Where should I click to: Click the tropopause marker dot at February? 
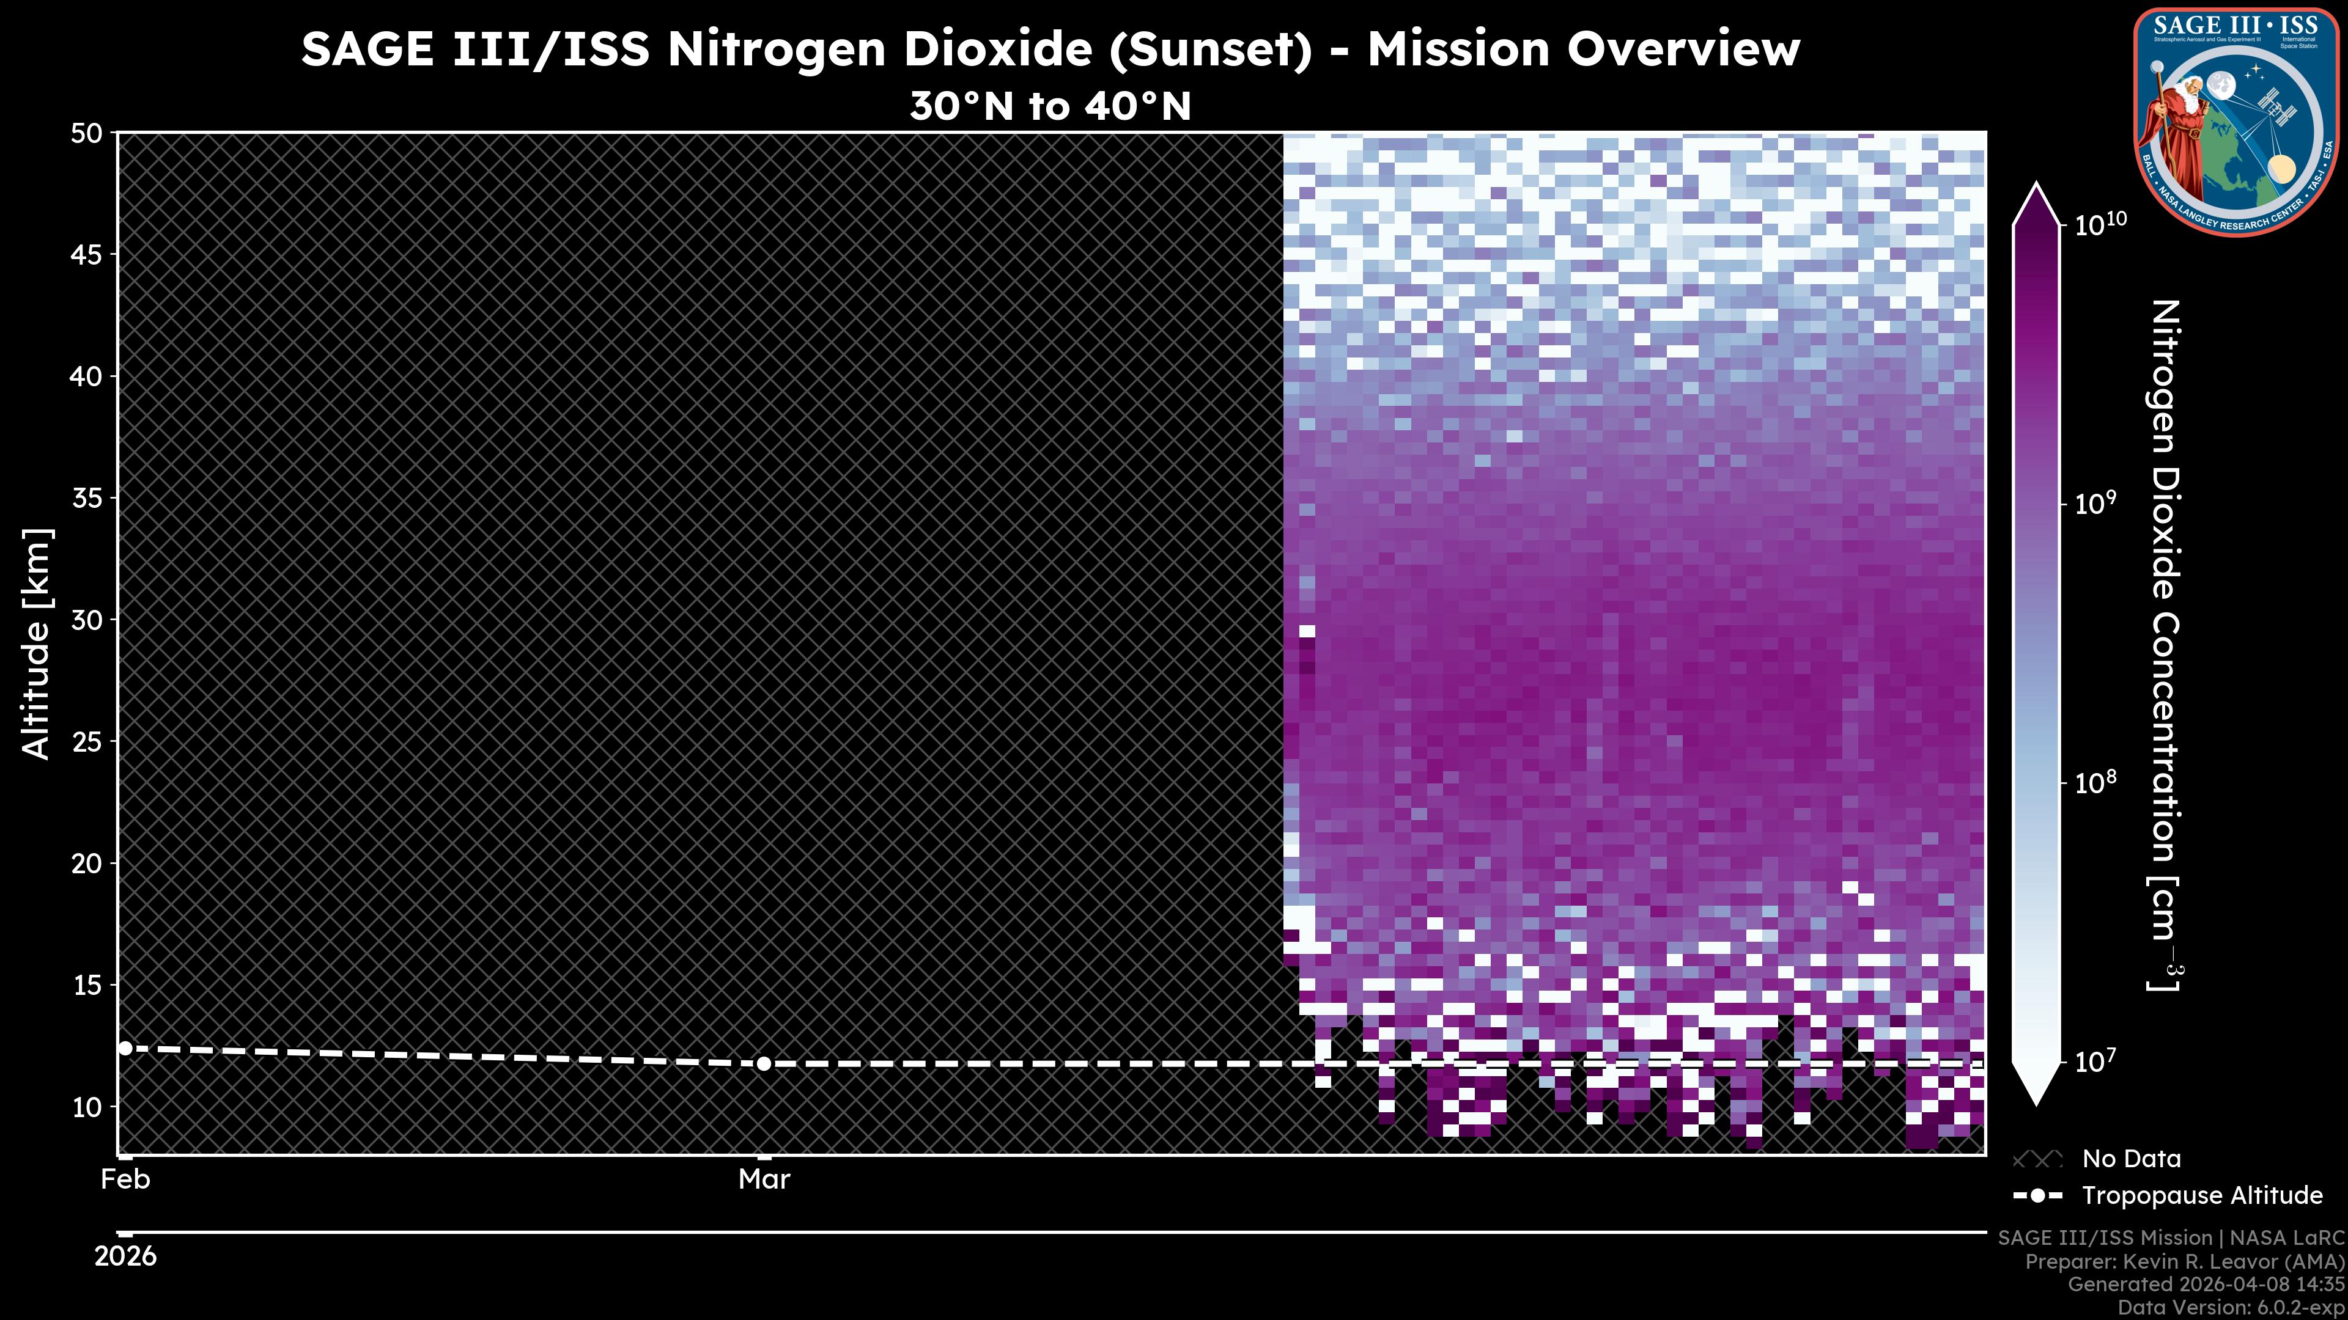[126, 1049]
